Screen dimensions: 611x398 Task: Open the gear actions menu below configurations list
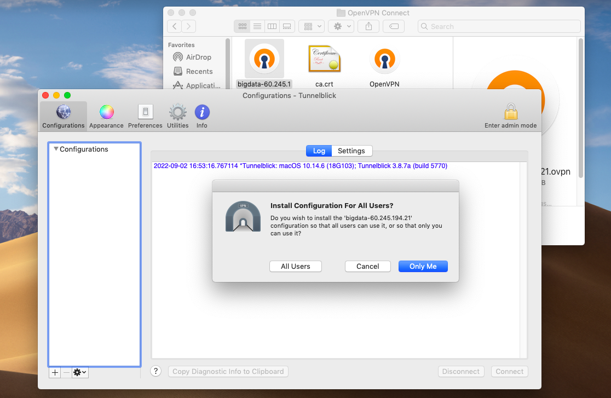(80, 373)
